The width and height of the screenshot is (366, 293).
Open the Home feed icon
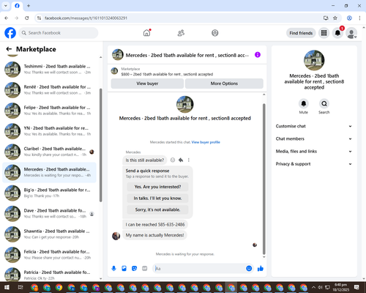point(146,33)
